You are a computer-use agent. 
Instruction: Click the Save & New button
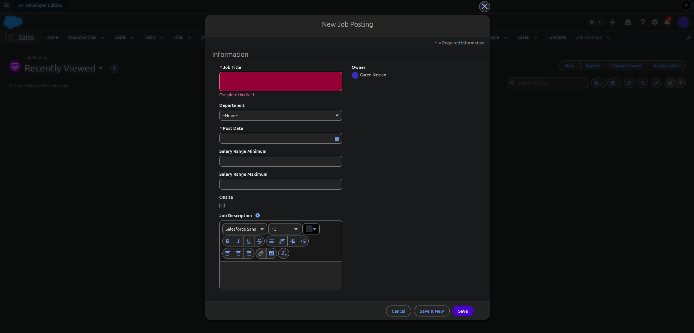tap(432, 311)
